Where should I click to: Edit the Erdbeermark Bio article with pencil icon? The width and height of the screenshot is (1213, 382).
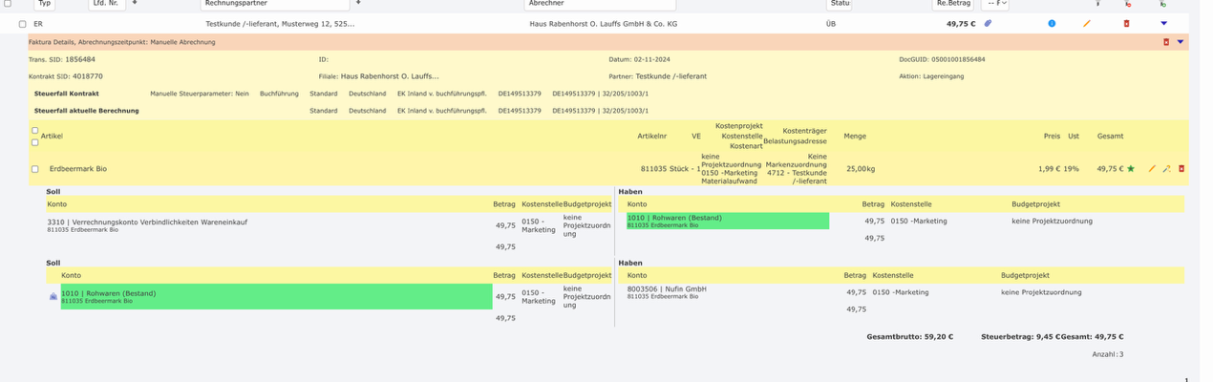[1152, 169]
